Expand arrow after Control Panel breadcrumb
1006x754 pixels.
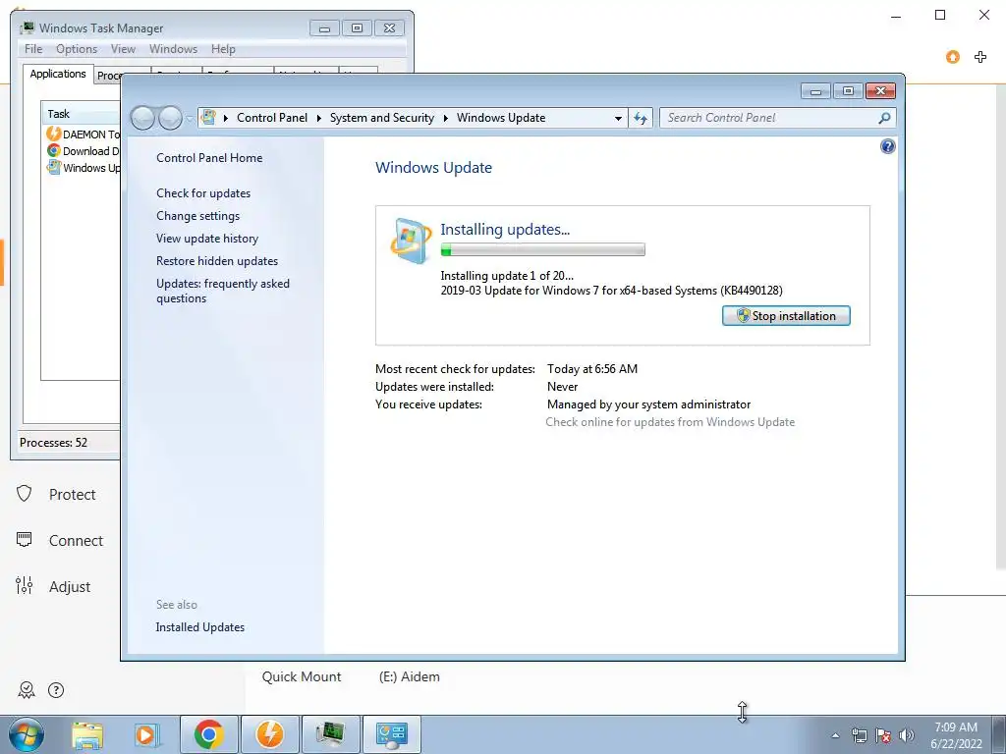(319, 118)
